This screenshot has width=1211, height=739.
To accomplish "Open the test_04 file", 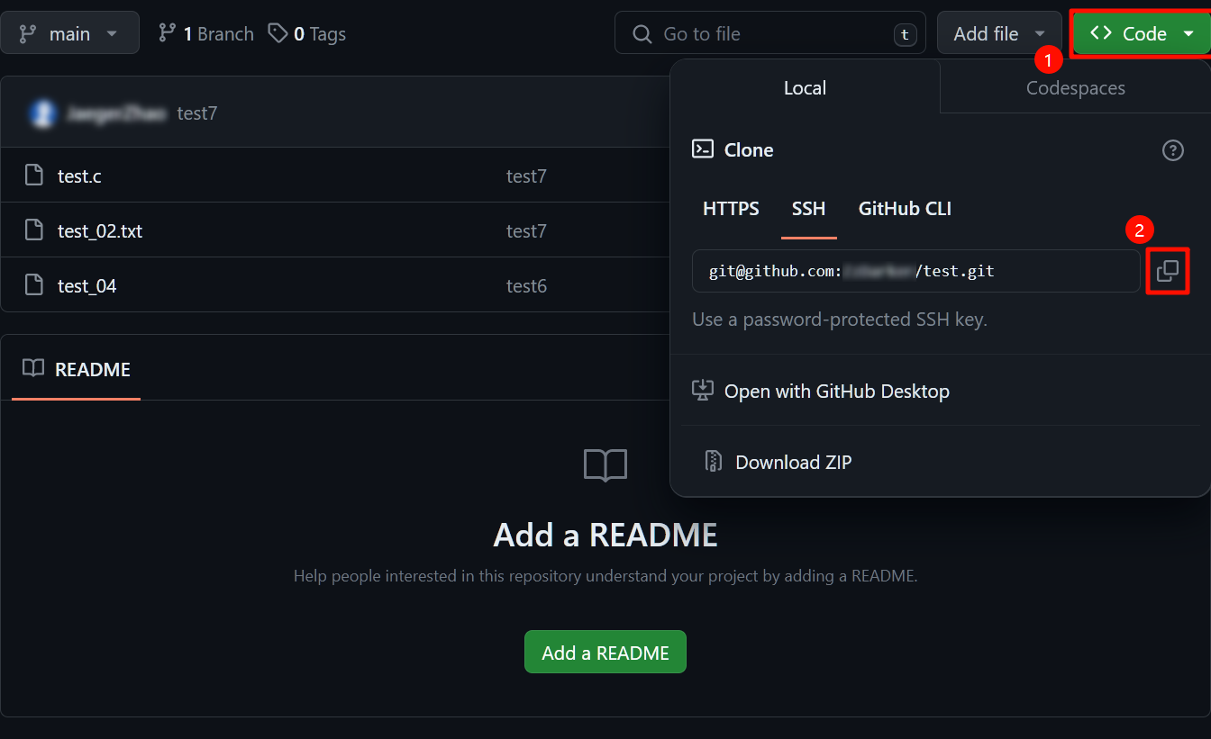I will tap(86, 286).
